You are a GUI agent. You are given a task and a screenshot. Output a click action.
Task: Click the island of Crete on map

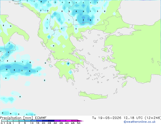pyautogui.click(x=93, y=95)
